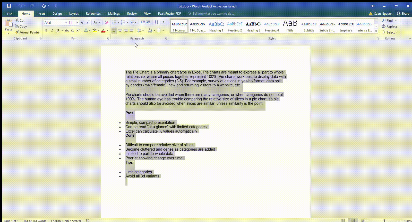Screen dimensions: 412x222
Task: Open the Font dialog launcher
Action: pos(108,39)
